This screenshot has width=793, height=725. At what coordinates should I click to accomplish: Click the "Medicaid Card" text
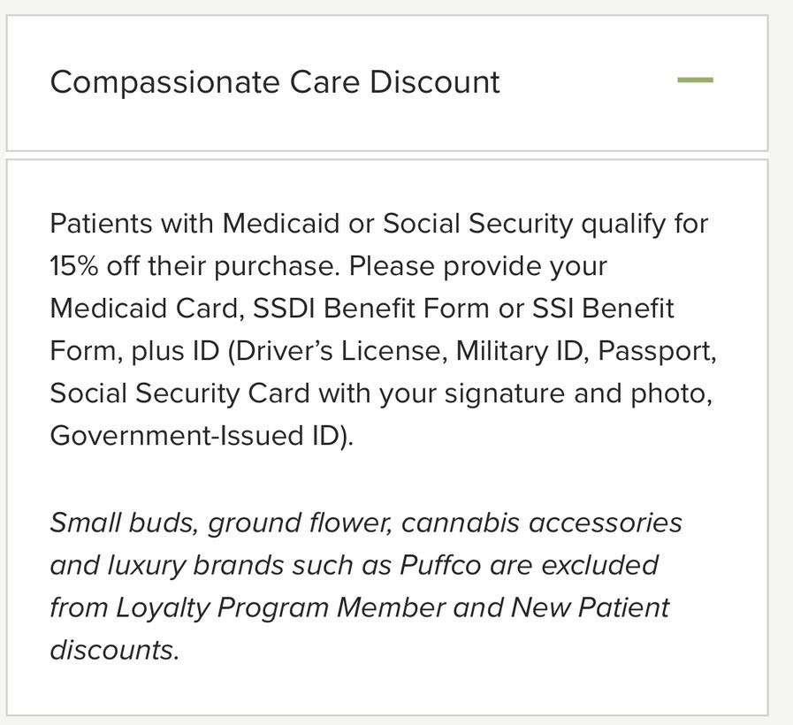point(145,309)
